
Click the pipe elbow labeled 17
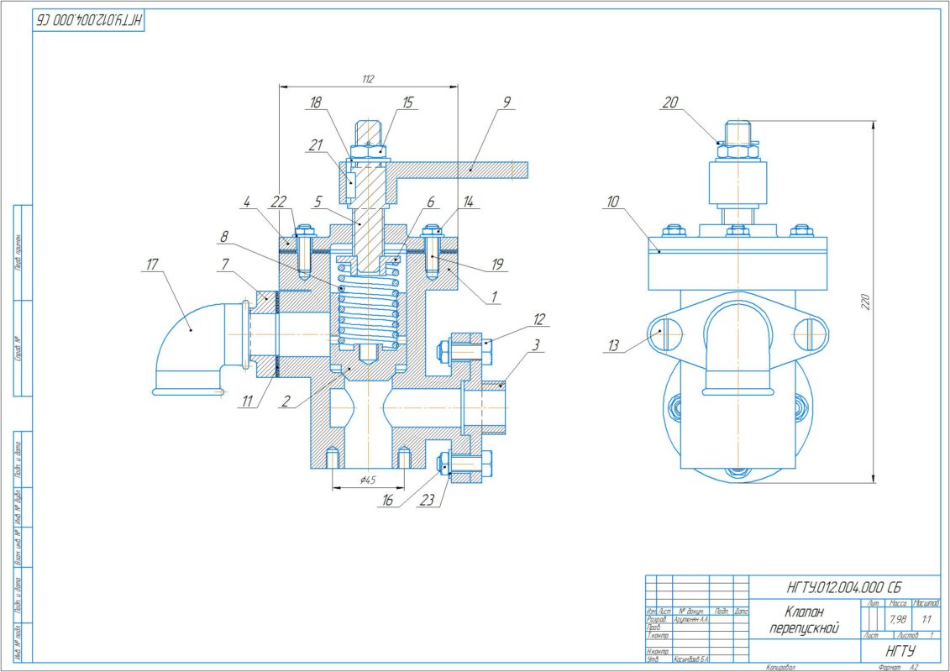pos(189,344)
